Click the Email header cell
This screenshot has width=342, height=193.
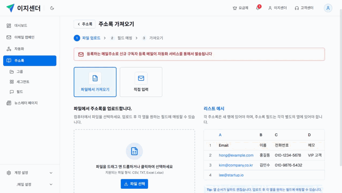(224, 145)
